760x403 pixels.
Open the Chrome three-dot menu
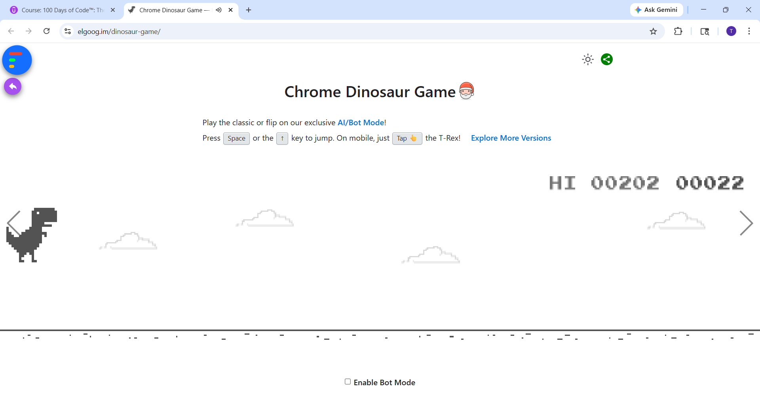749,31
